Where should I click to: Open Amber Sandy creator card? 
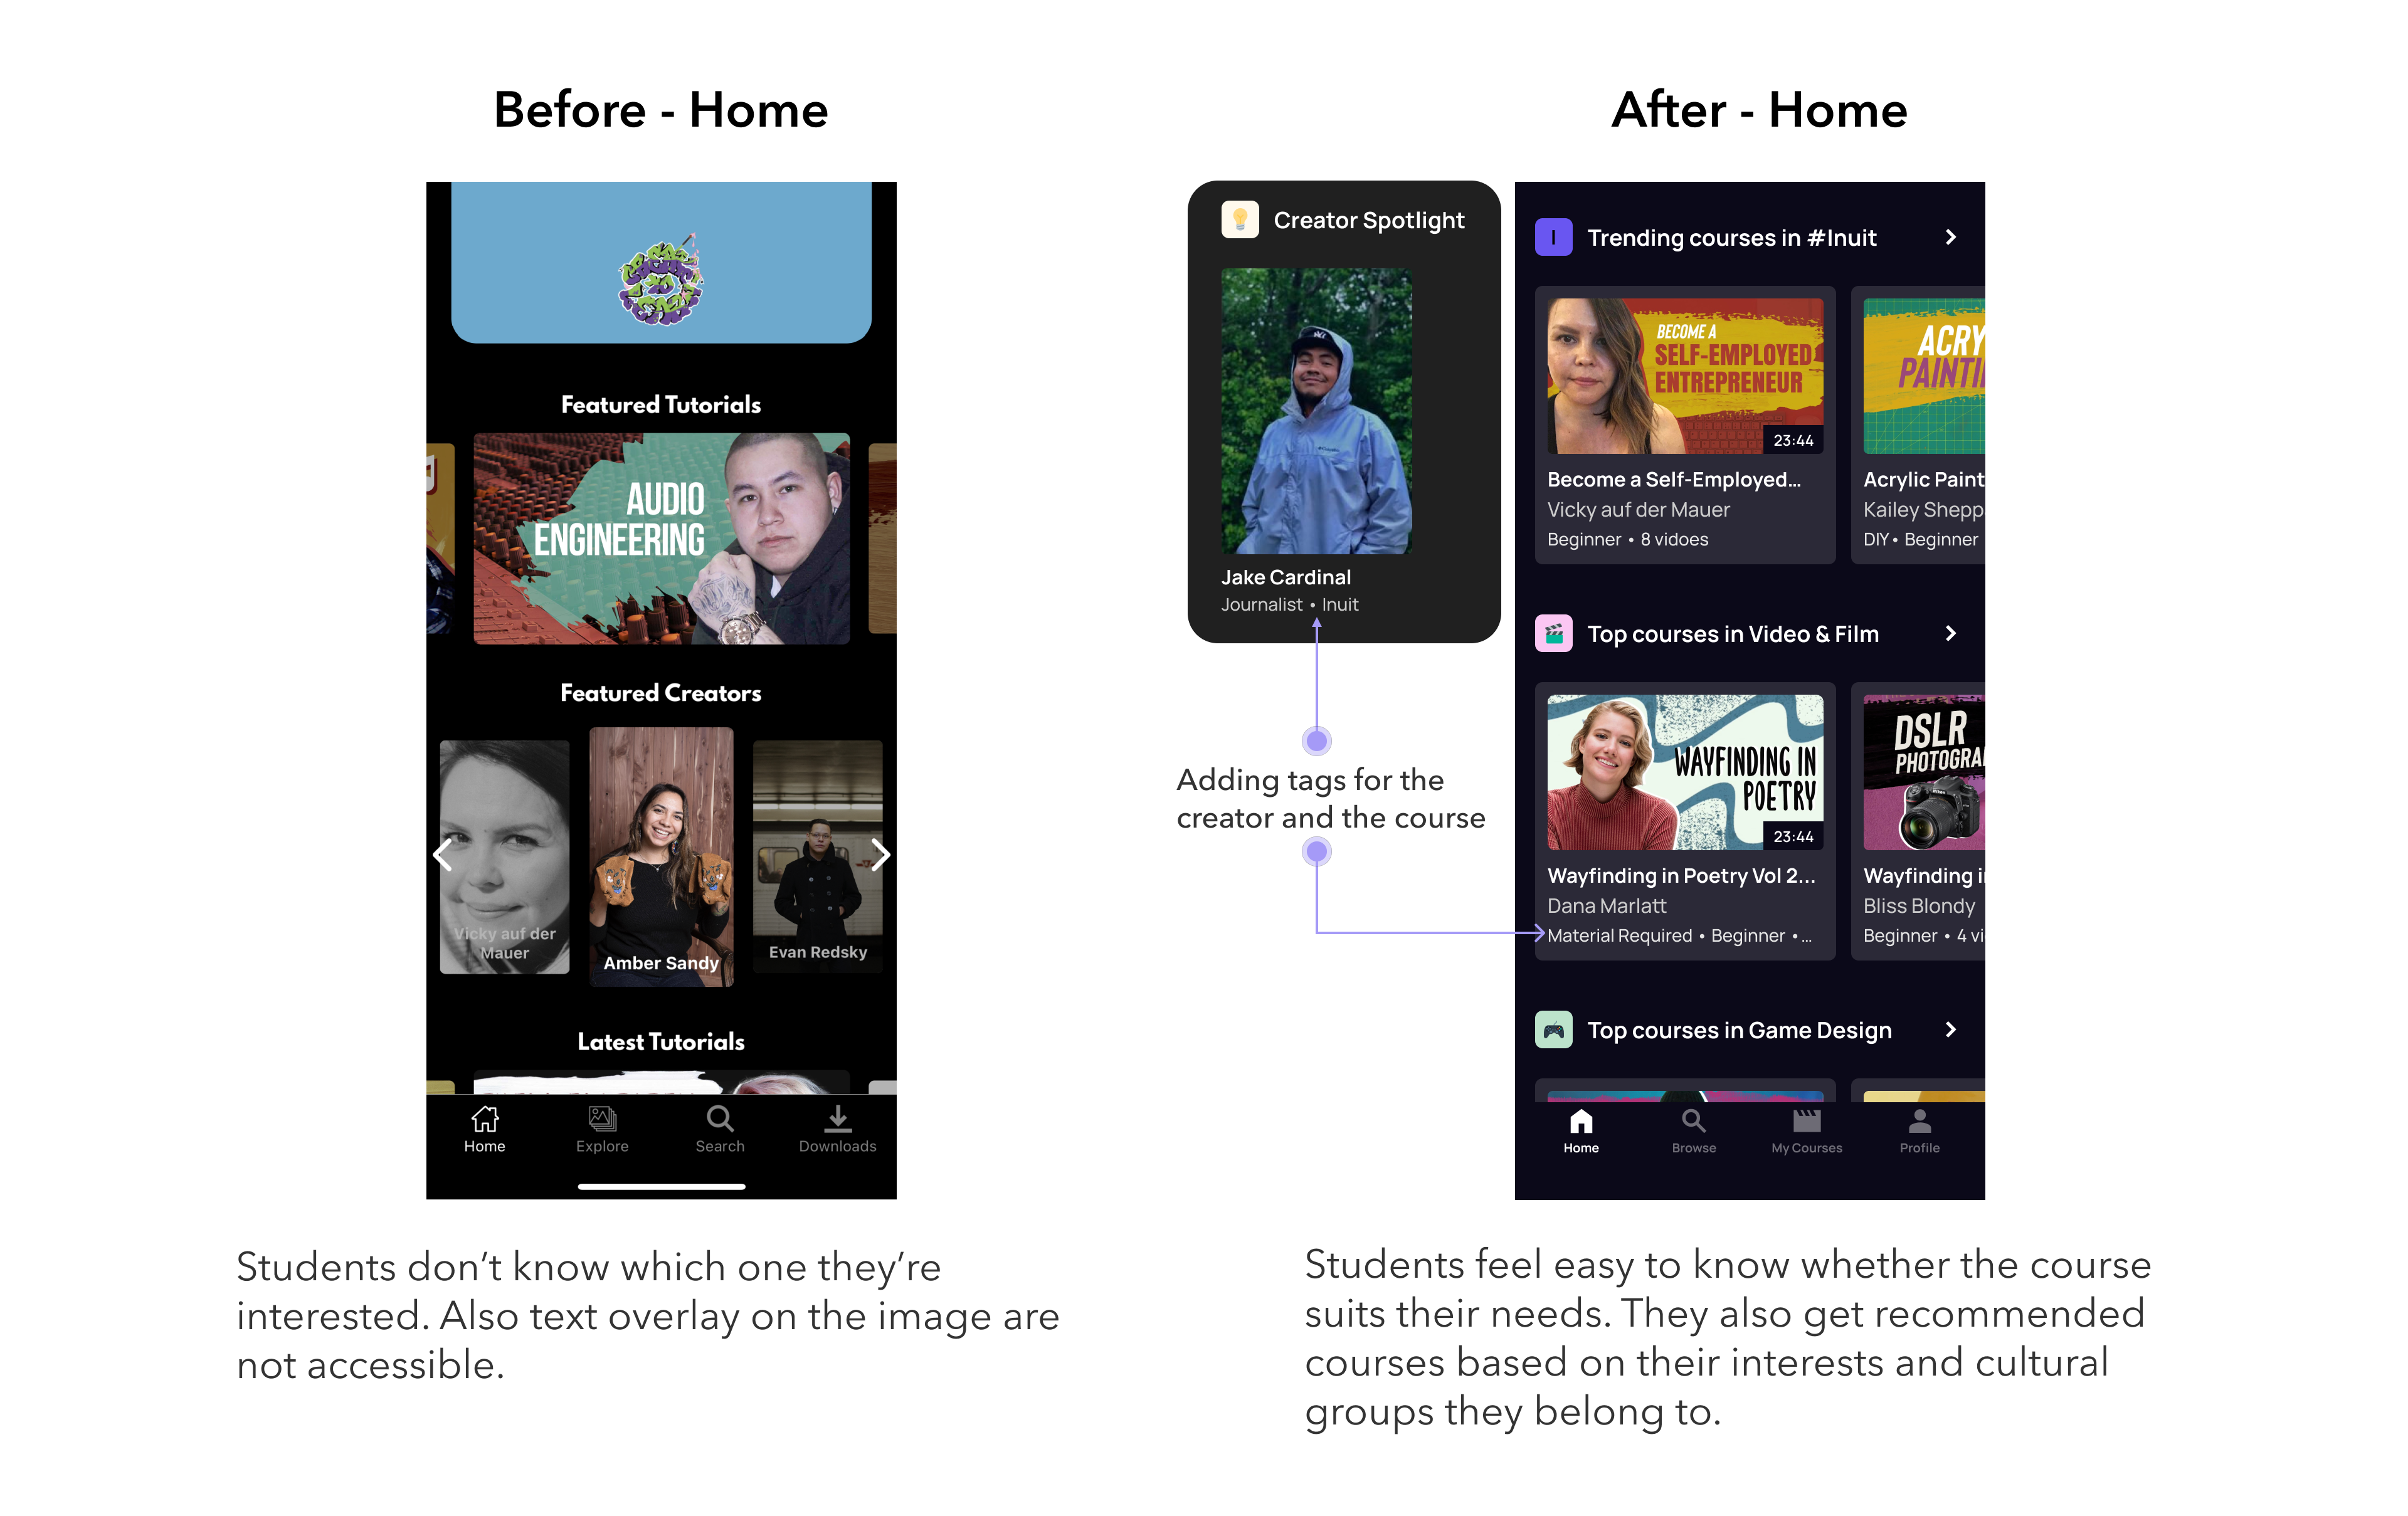pos(661,857)
